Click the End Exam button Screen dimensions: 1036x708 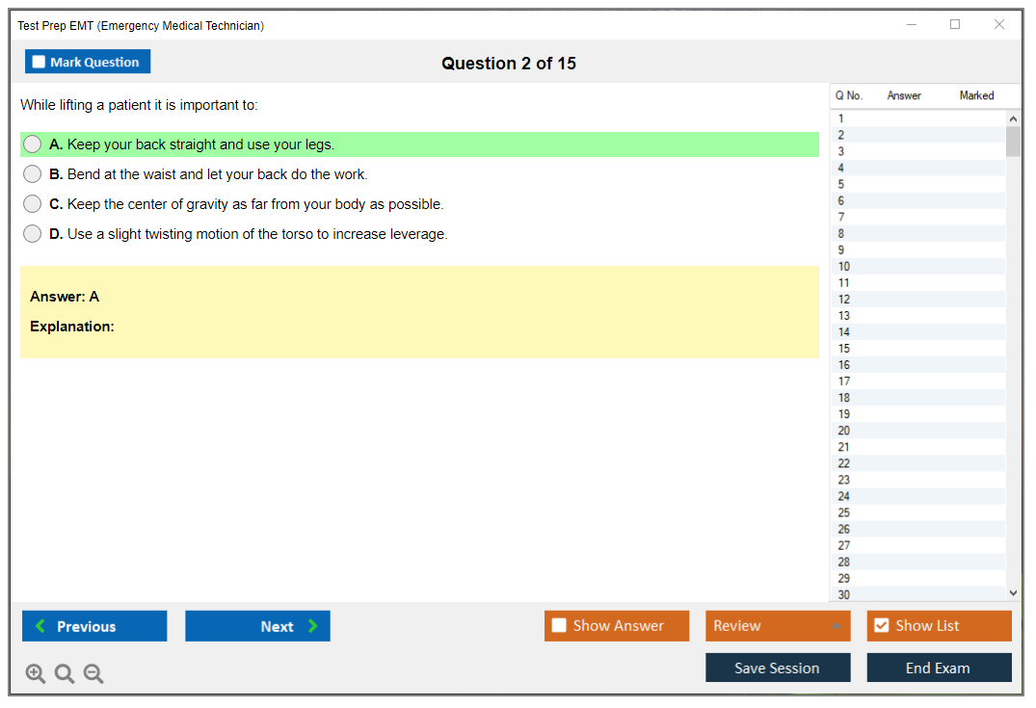pyautogui.click(x=939, y=668)
